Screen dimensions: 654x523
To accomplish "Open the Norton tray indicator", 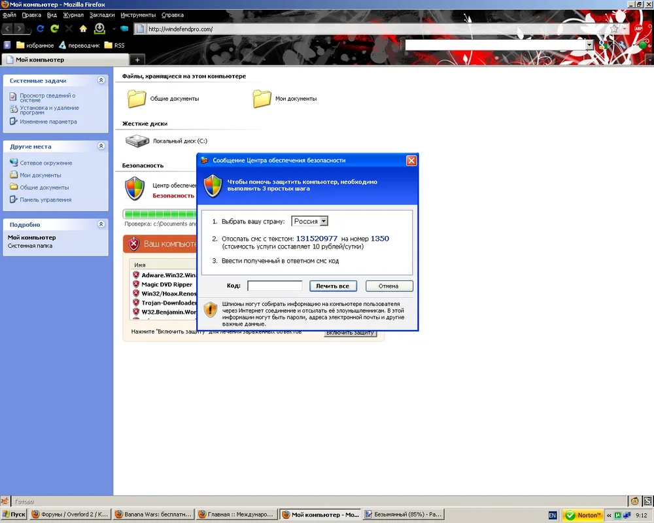I will [583, 515].
